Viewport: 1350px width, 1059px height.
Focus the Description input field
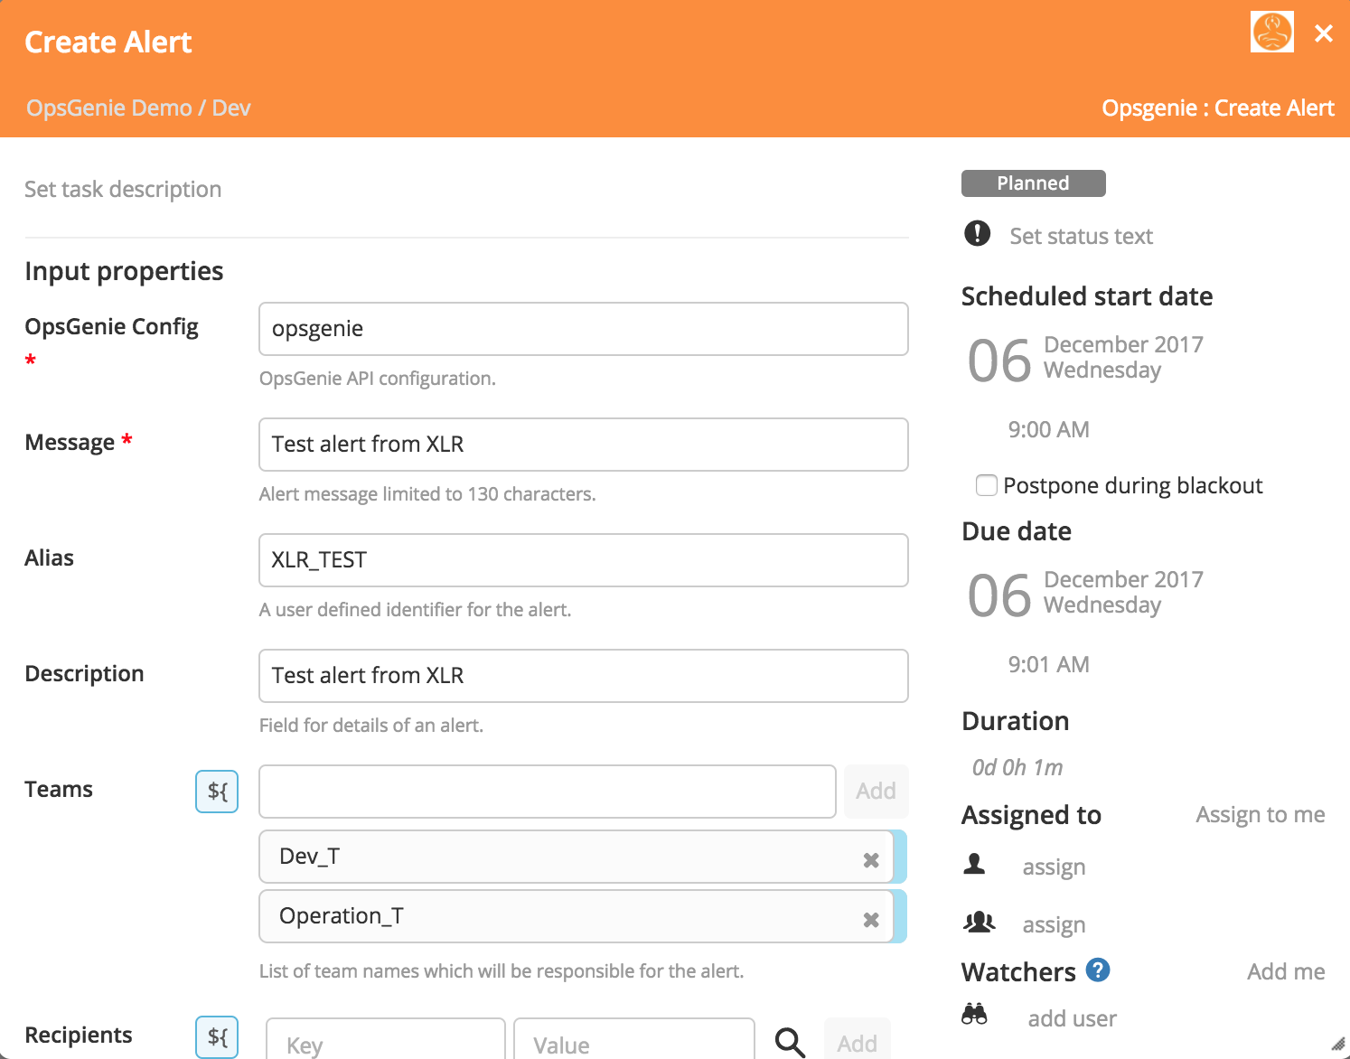[x=583, y=676]
